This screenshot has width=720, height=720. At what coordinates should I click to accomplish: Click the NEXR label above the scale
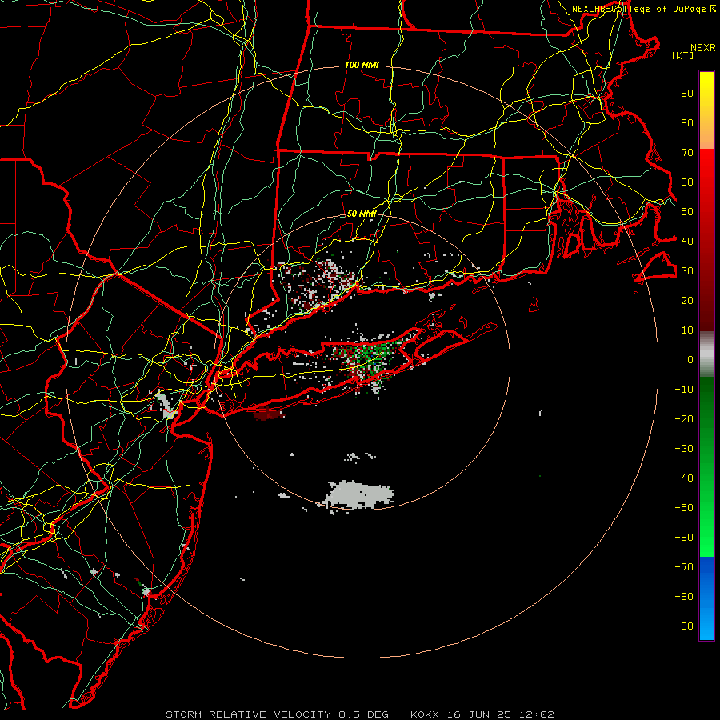[x=703, y=48]
